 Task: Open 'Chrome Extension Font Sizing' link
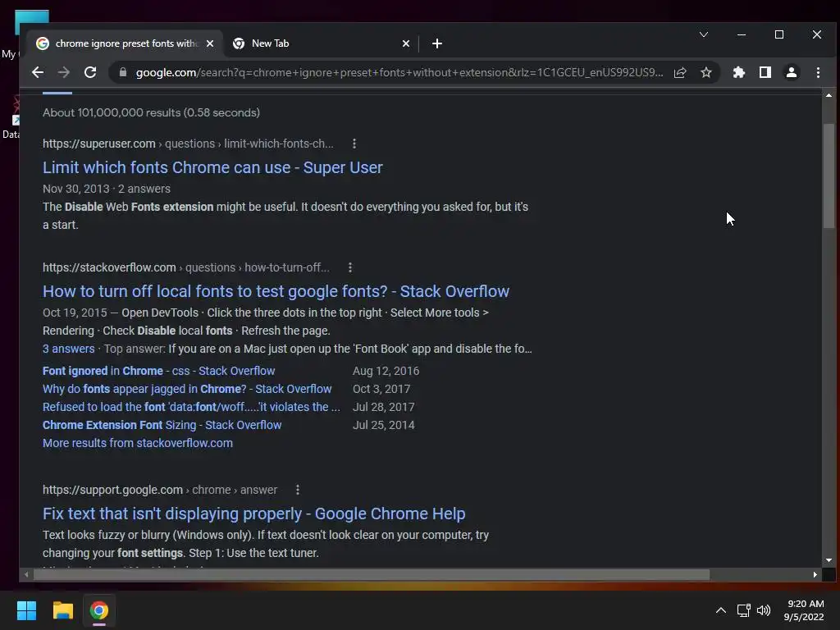tap(162, 425)
